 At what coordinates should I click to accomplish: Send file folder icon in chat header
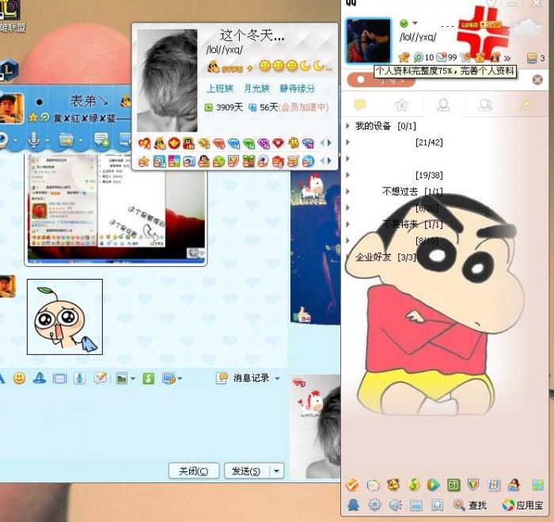point(66,140)
